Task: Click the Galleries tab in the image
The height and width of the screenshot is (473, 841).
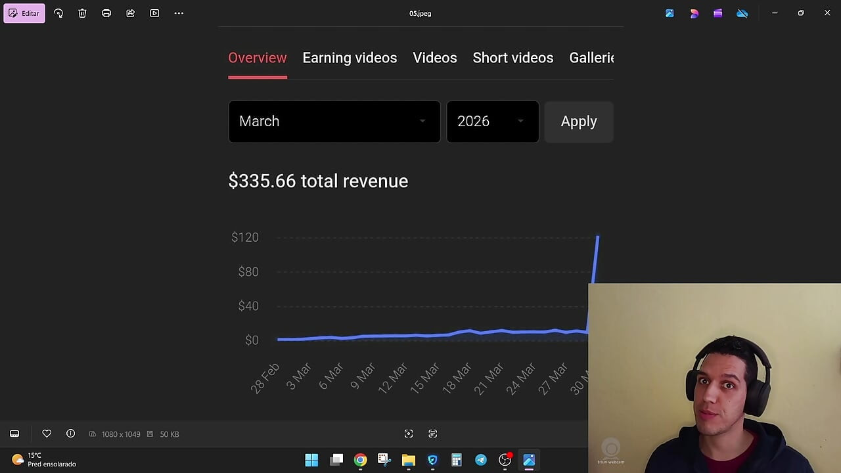Action: (x=591, y=58)
